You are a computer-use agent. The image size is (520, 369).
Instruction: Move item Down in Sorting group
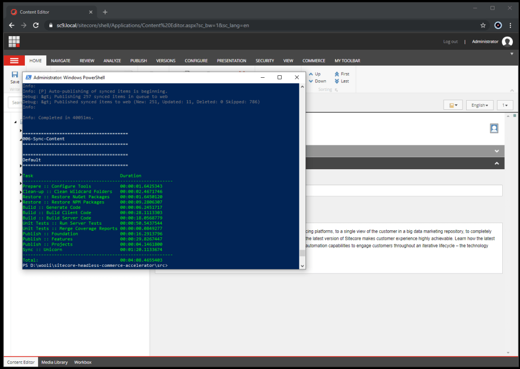point(317,81)
